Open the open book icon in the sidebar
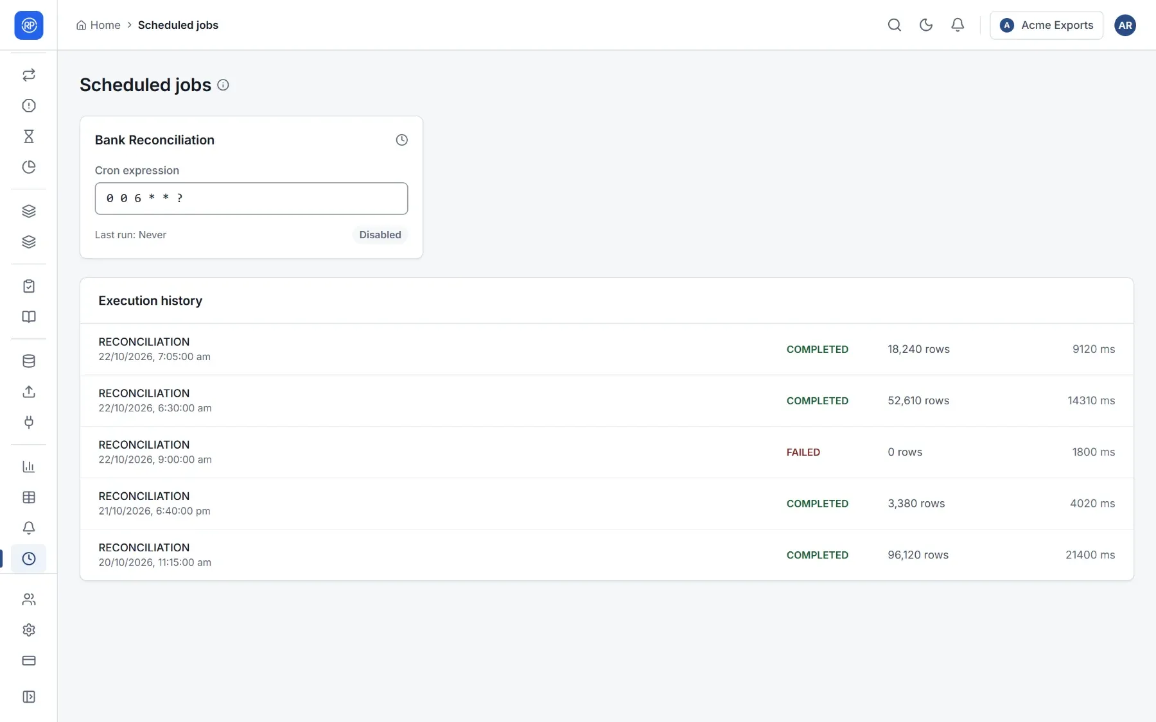 pos(29,317)
